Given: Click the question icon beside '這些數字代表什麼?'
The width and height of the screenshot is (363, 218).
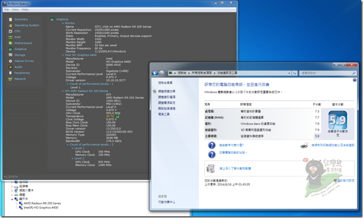Looking at the screenshot, I should (212, 145).
